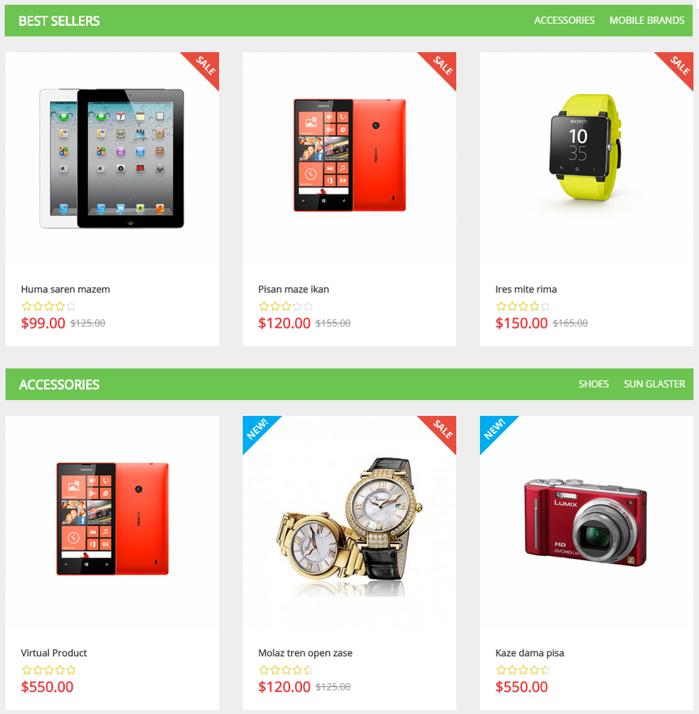Click SALE ribbon on Molaz tren open zase
Viewport: 699px width, 714px height.
coord(442,429)
